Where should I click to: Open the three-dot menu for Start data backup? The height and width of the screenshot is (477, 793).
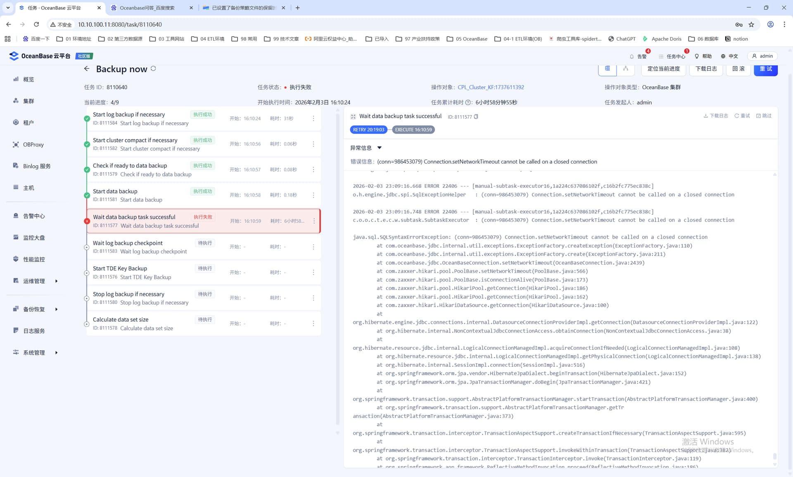pyautogui.click(x=313, y=195)
